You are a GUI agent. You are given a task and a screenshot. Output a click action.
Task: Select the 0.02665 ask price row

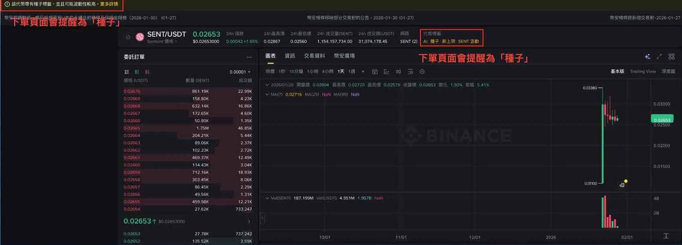[x=188, y=128]
